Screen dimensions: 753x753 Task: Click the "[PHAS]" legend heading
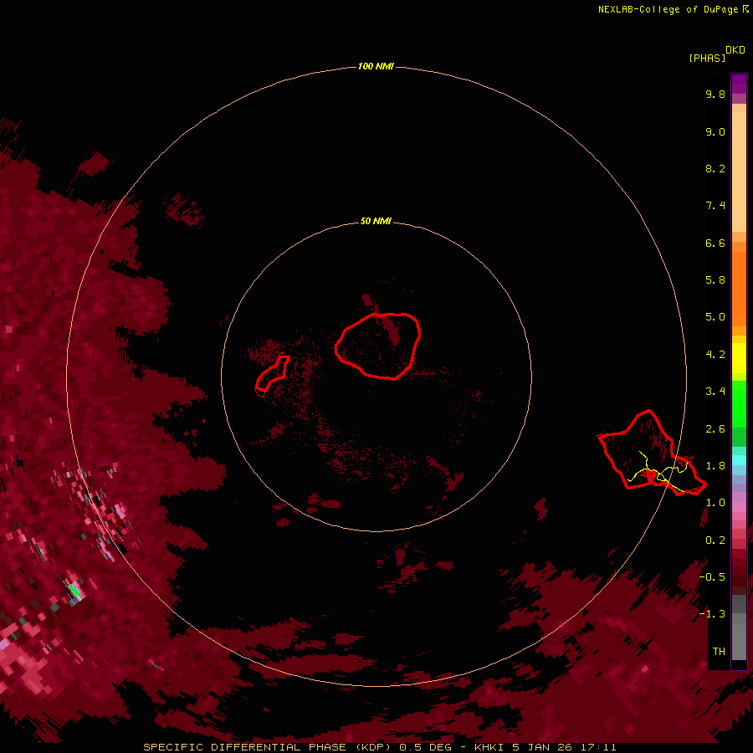tap(707, 58)
